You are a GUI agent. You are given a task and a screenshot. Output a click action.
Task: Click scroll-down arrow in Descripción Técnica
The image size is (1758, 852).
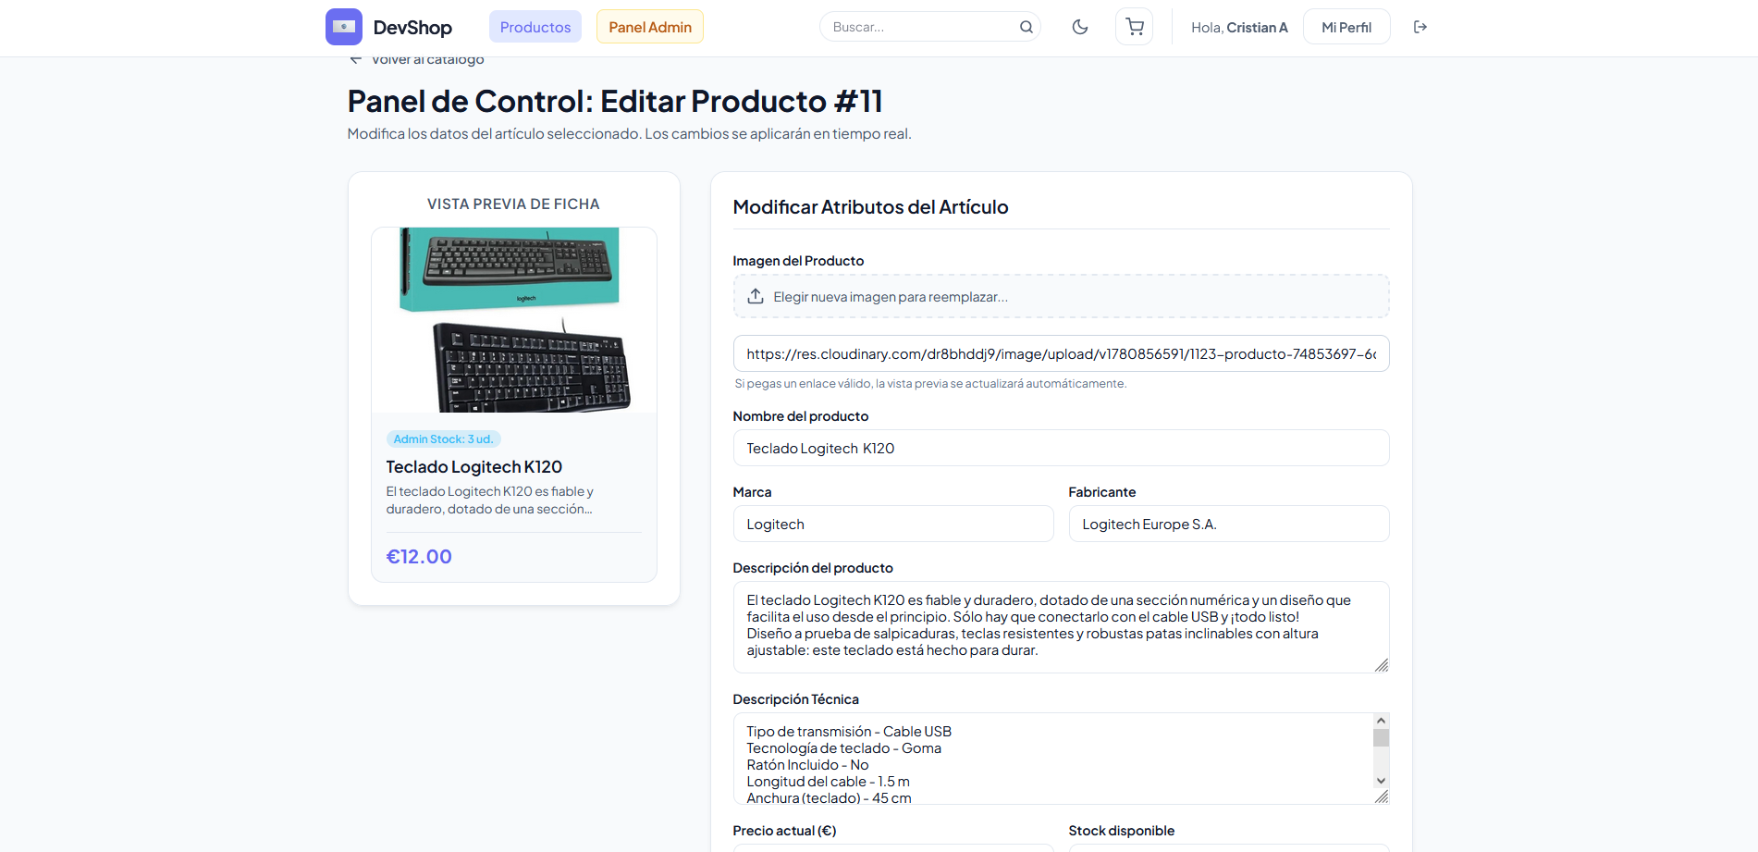point(1381,781)
